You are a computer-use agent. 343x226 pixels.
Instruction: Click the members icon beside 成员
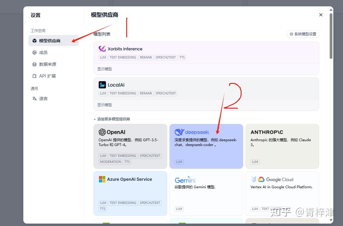(34, 53)
